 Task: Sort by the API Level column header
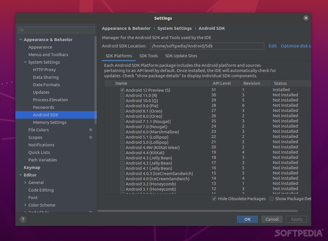click(226, 83)
